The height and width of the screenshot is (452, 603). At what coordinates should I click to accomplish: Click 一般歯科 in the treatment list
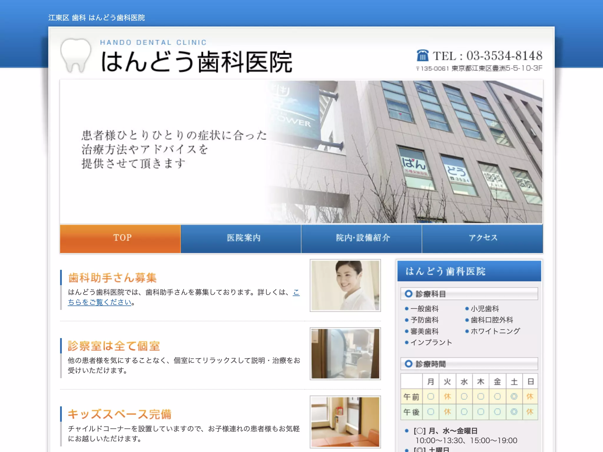(x=425, y=309)
